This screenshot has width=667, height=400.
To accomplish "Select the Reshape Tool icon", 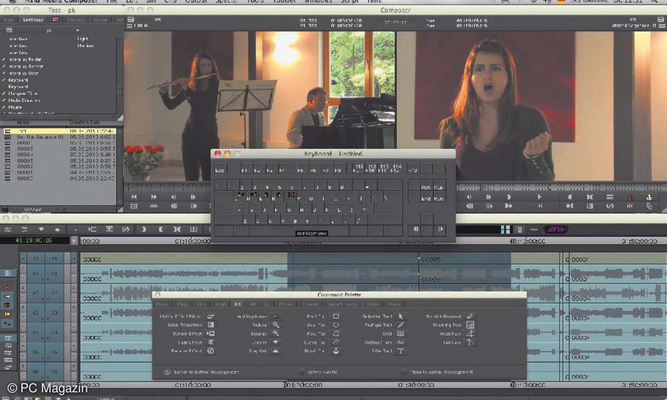I will tap(401, 325).
